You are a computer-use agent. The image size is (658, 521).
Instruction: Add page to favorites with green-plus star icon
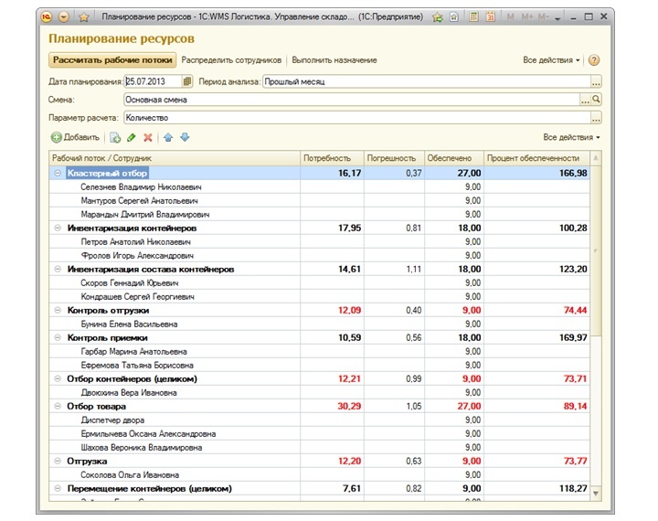click(x=437, y=16)
